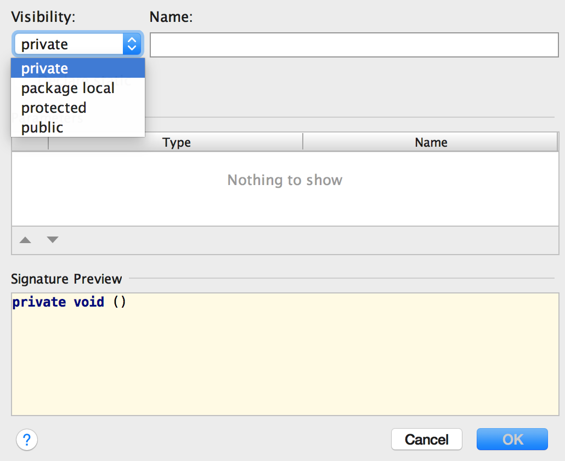Click the Type column header

176,142
